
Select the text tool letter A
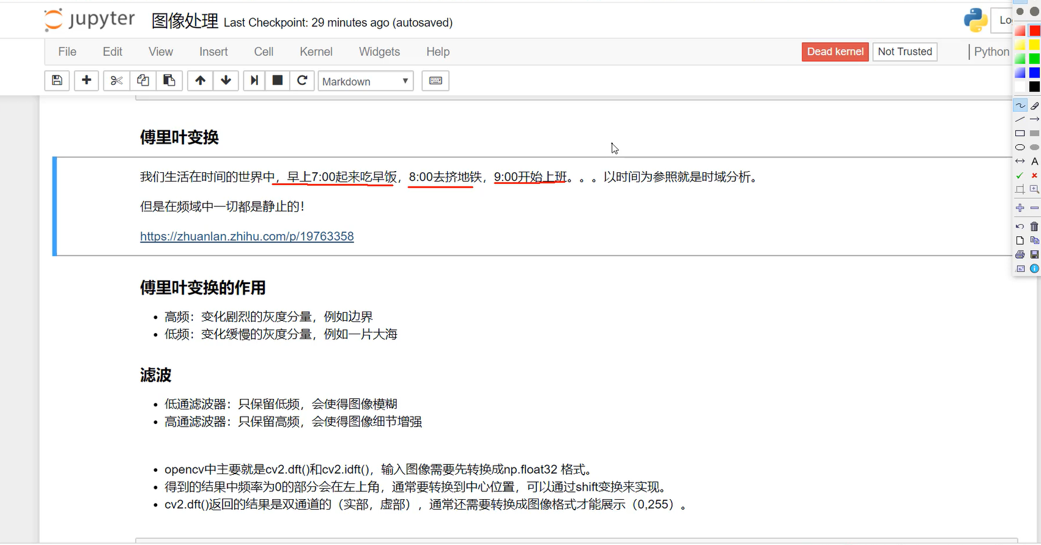pos(1034,161)
